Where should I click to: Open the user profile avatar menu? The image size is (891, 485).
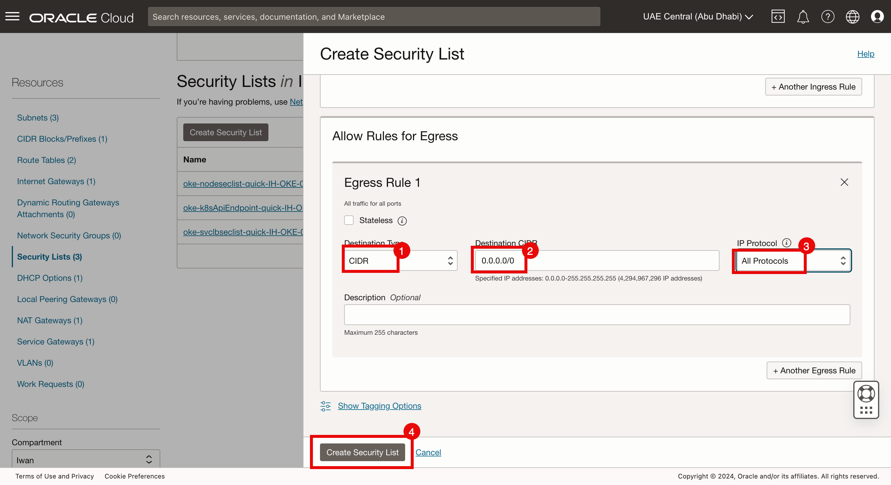click(x=877, y=17)
